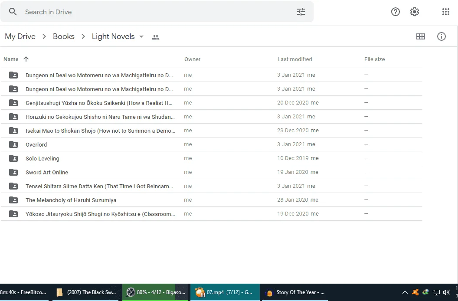This screenshot has width=458, height=301.
Task: Select Yōkoso Jitsuryoku Shijō Shugi folder
Action: pyautogui.click(x=100, y=214)
